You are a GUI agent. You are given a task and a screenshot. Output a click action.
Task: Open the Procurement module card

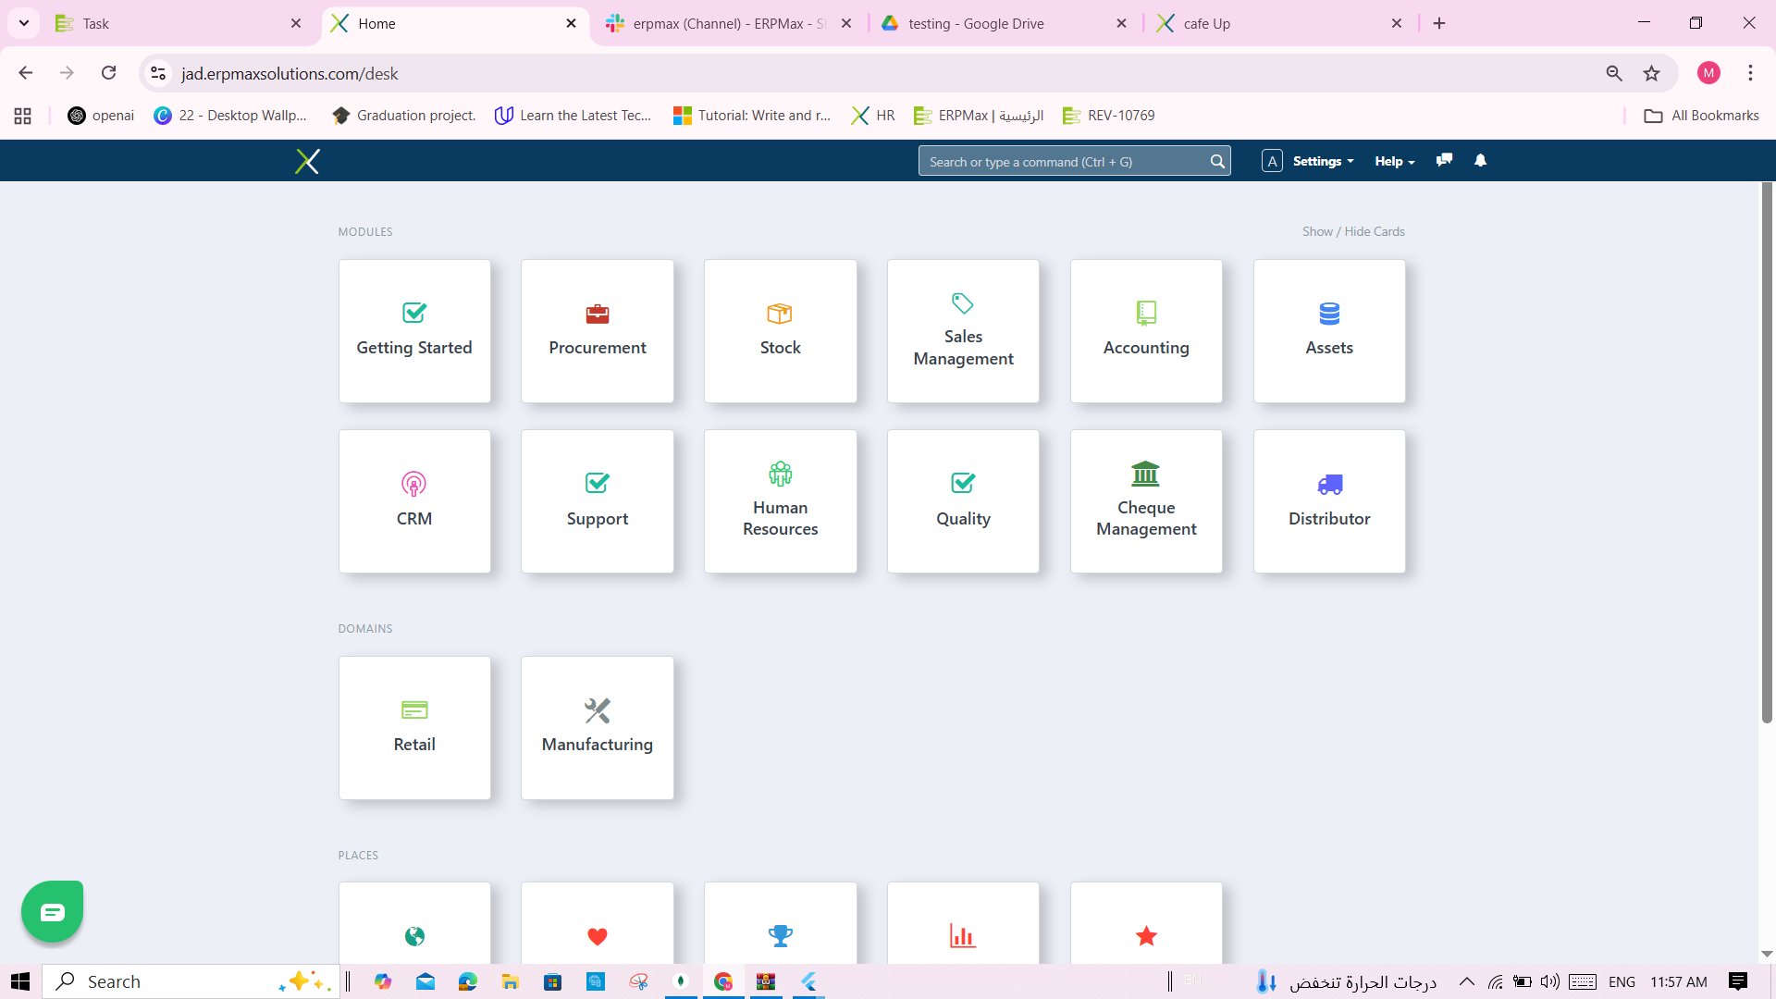tap(597, 331)
